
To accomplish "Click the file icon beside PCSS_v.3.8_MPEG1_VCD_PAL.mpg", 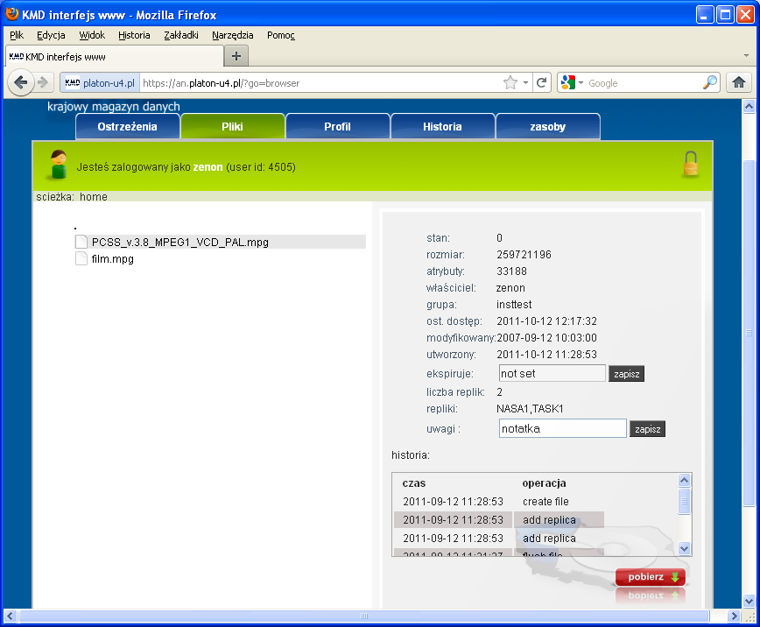I will [x=81, y=242].
